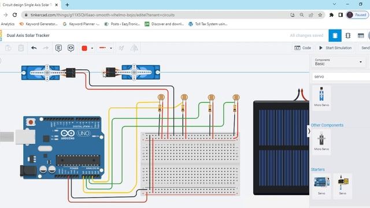Reload the Tinkercad page
This screenshot has height=208, width=370.
point(14,15)
